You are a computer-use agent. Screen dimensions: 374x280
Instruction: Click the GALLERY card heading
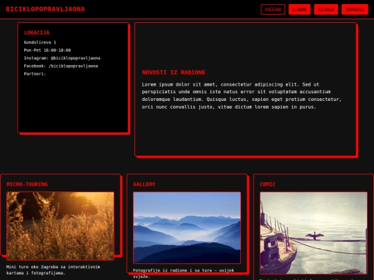pos(144,184)
